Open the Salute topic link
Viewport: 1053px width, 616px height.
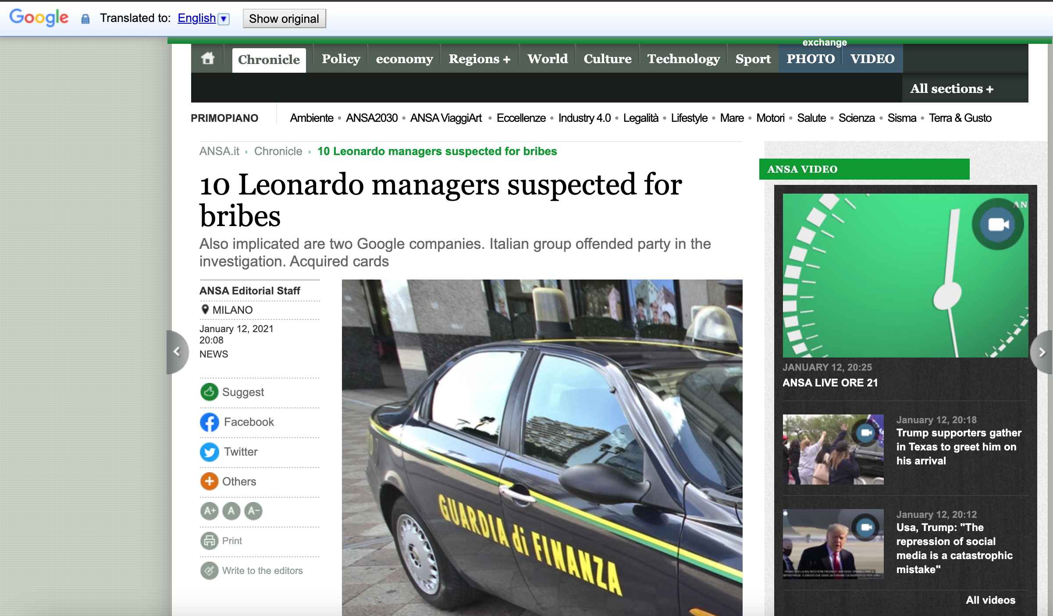coord(811,118)
